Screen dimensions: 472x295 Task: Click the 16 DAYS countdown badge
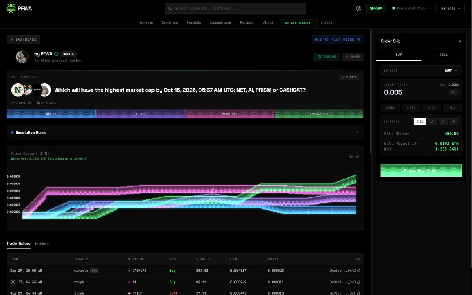coord(349,77)
